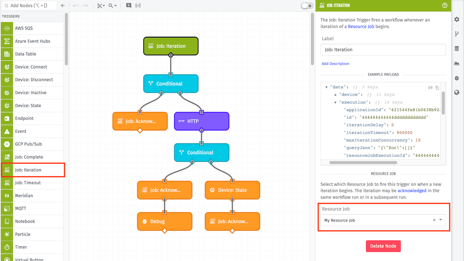Select Job: Timeout trigger
464x261 pixels.
[x=32, y=183]
